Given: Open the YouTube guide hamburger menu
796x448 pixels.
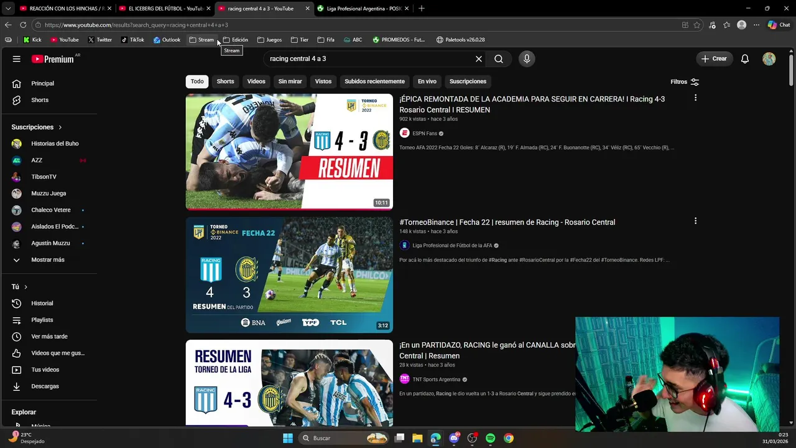Looking at the screenshot, I should tap(17, 59).
